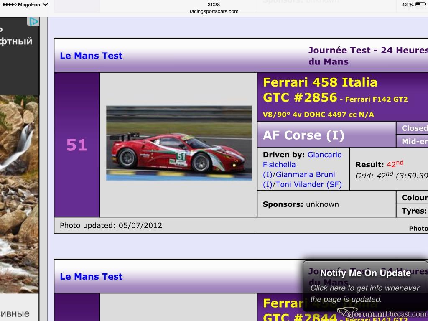Select the Ferrari 458 Italia GTC #2856 title

pos(320,90)
